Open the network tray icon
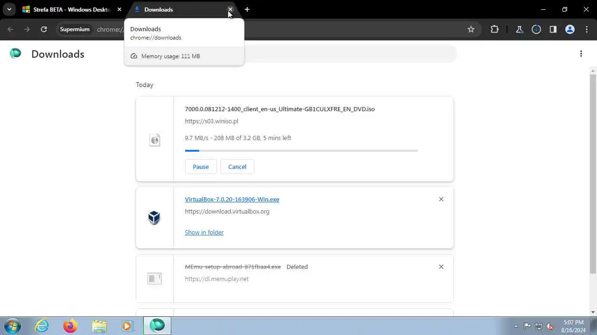Viewport: 597px width, 335px height. point(539,326)
